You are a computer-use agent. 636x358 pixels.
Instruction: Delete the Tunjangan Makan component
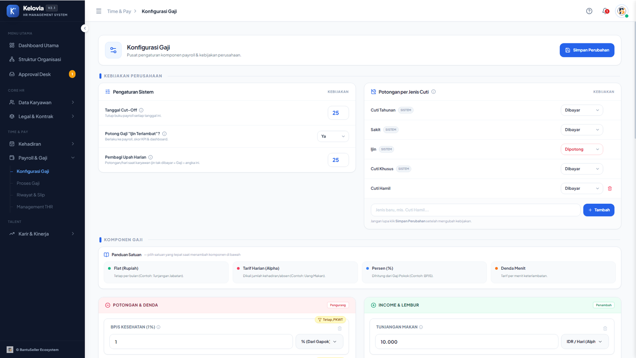pyautogui.click(x=605, y=329)
